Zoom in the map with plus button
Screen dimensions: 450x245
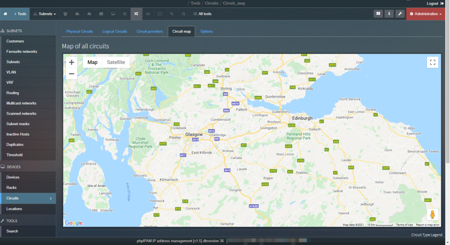[72, 62]
